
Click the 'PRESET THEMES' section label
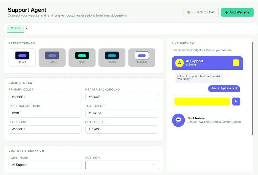pyautogui.click(x=22, y=43)
